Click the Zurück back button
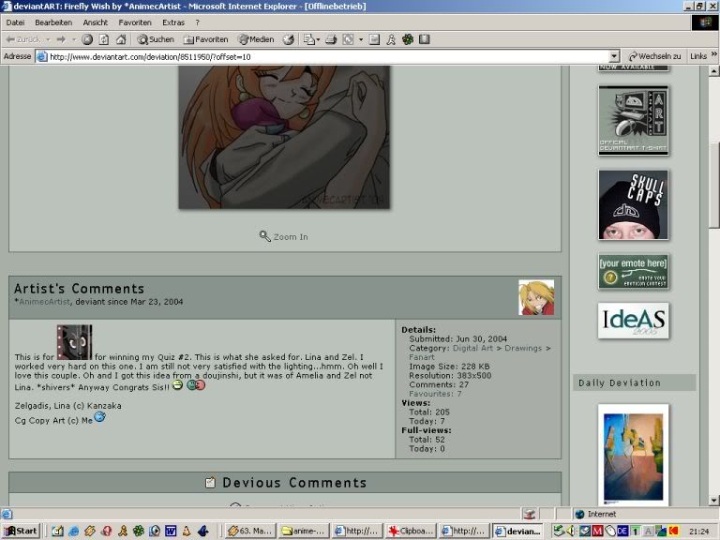The width and height of the screenshot is (720, 540). [22, 39]
